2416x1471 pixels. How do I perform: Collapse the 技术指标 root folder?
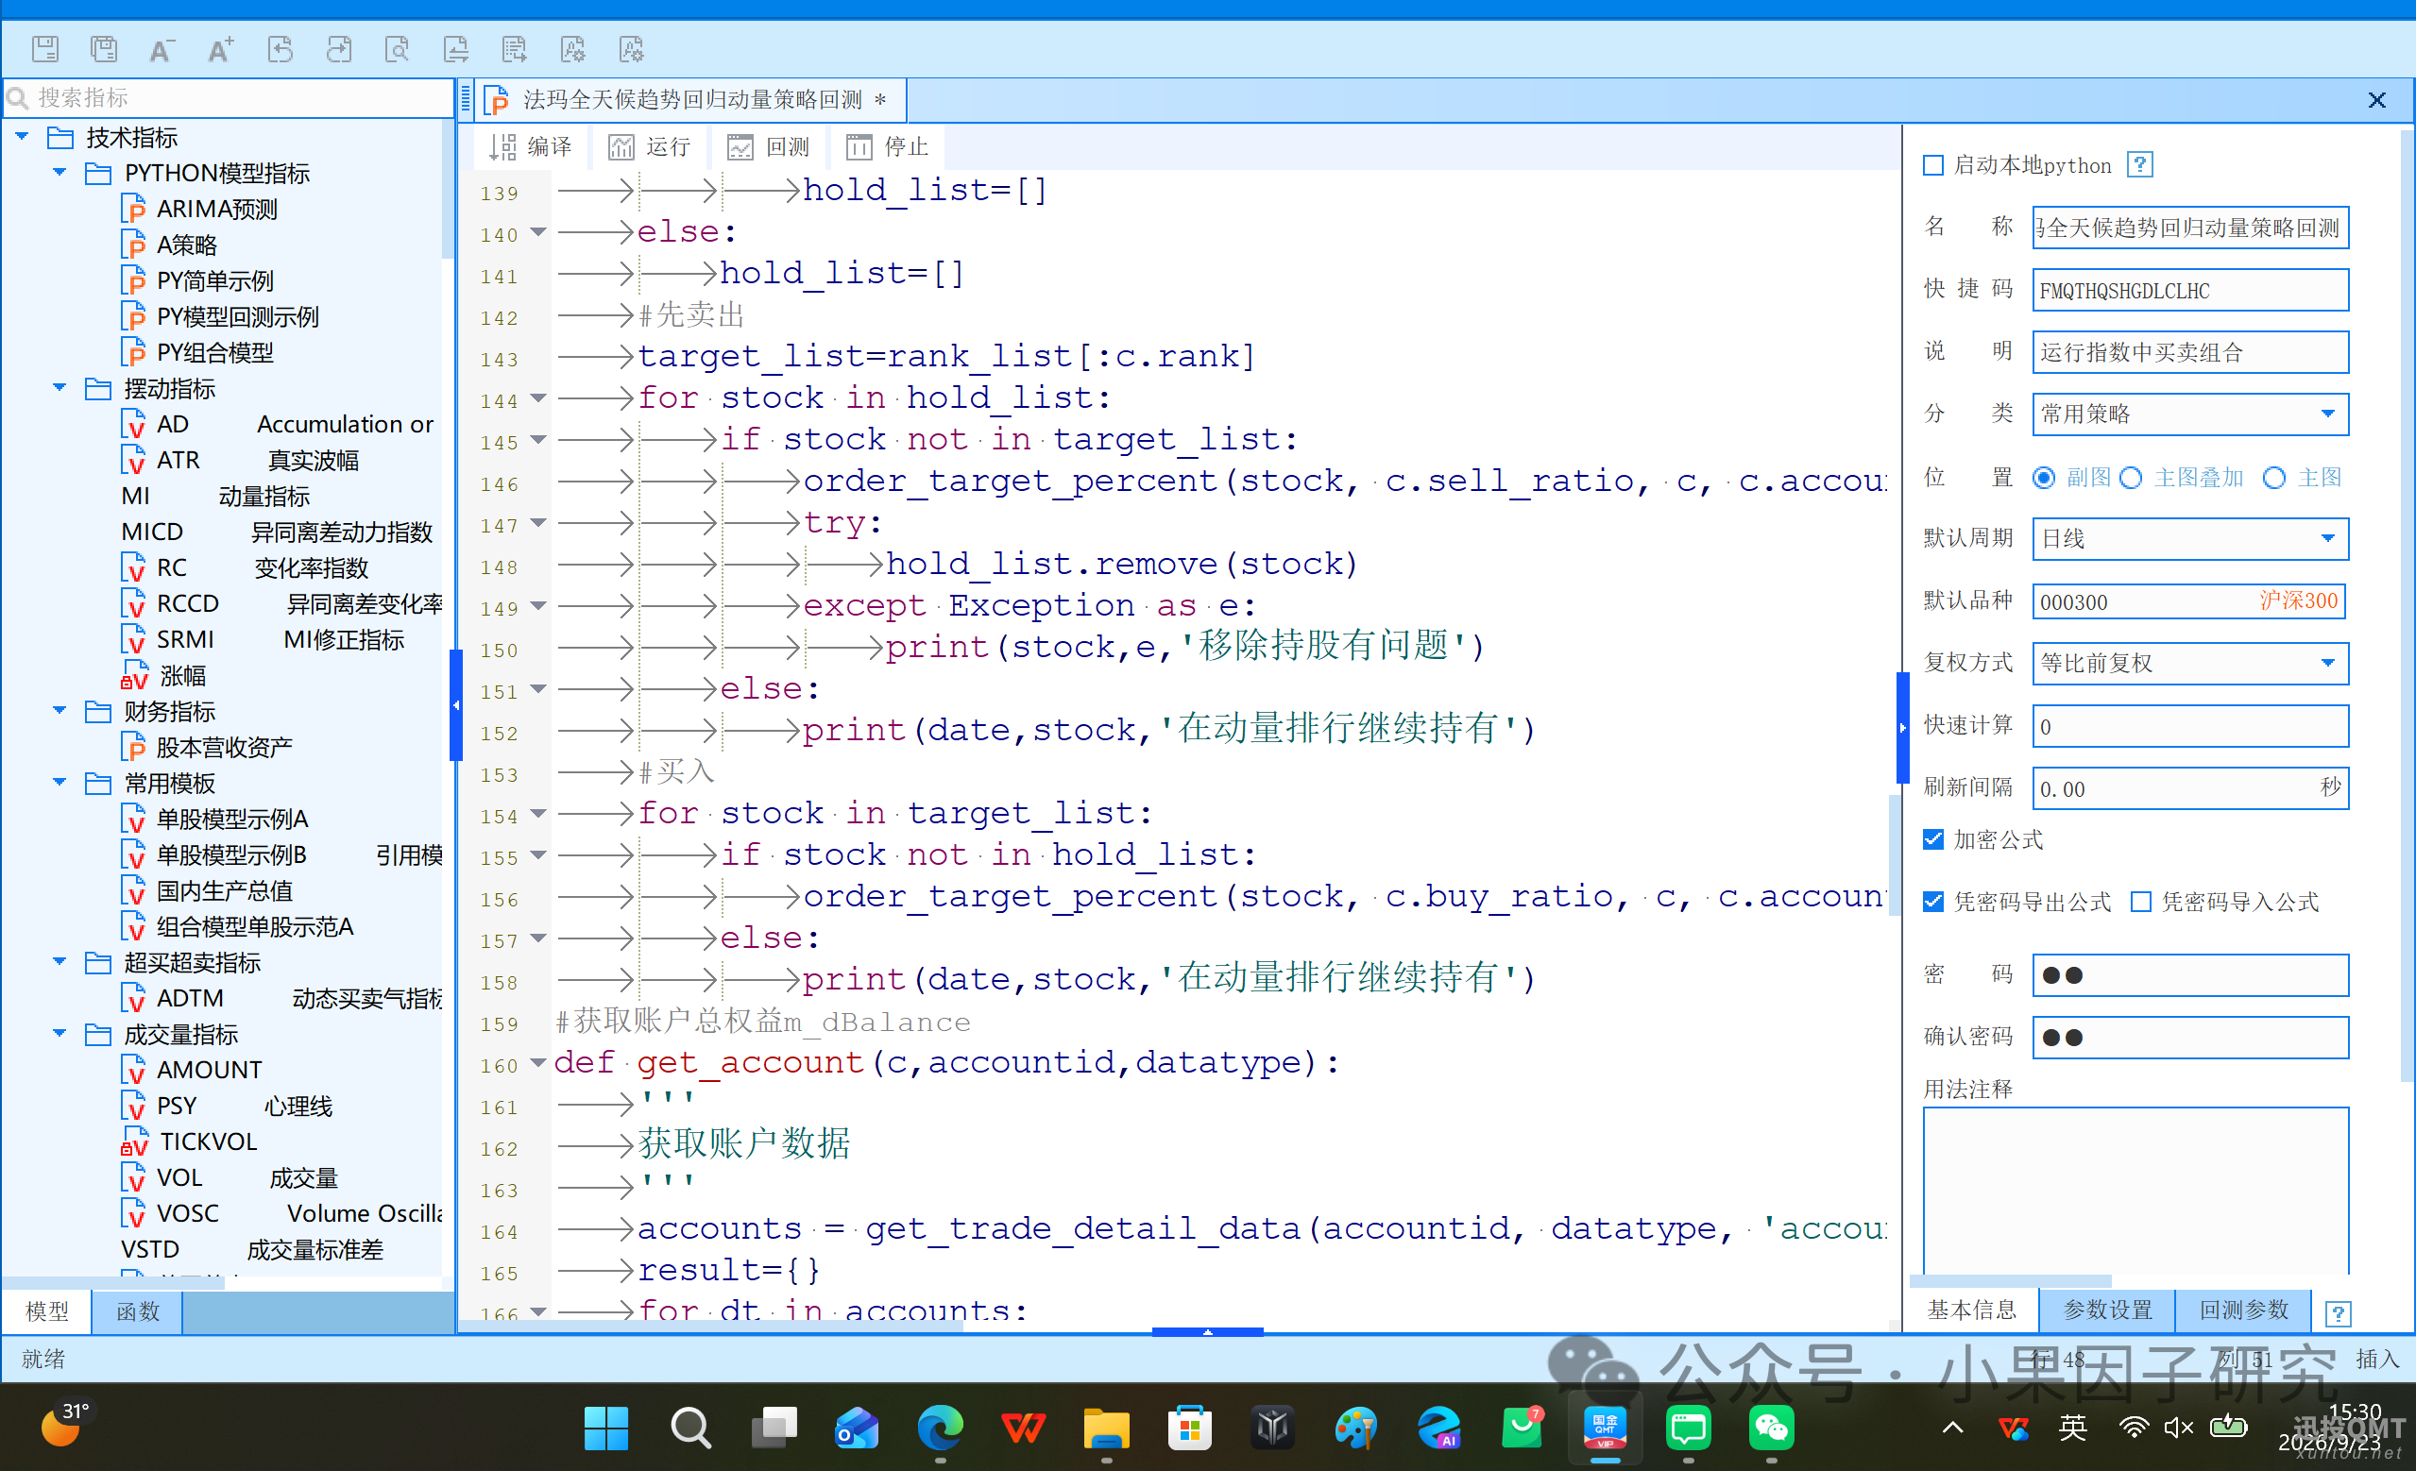click(x=22, y=136)
